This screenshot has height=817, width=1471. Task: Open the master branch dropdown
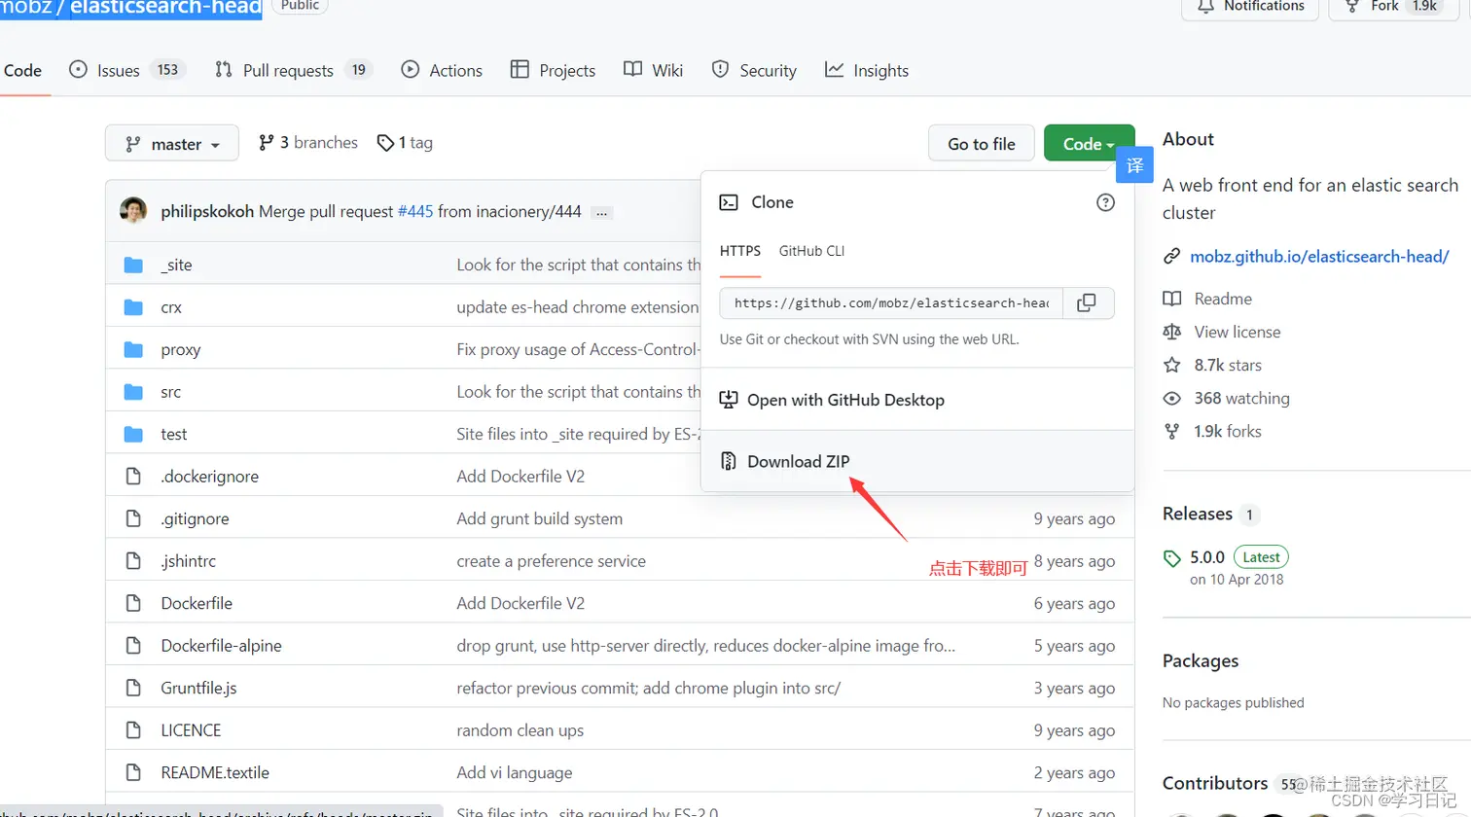[171, 144]
